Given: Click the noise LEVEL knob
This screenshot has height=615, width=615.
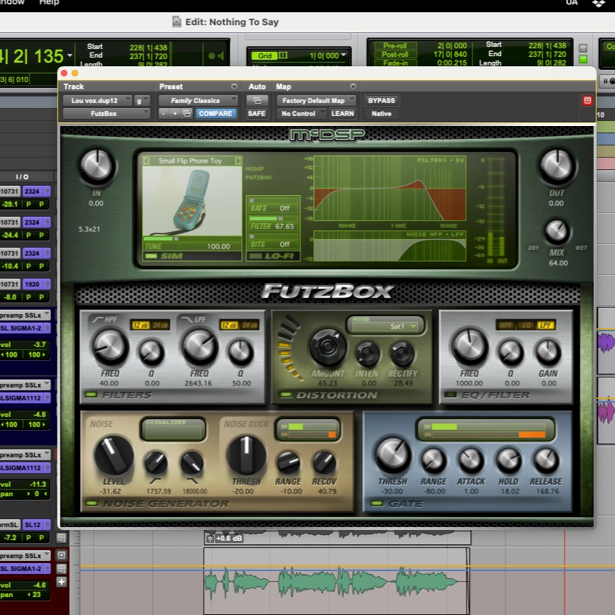Looking at the screenshot, I should [113, 455].
